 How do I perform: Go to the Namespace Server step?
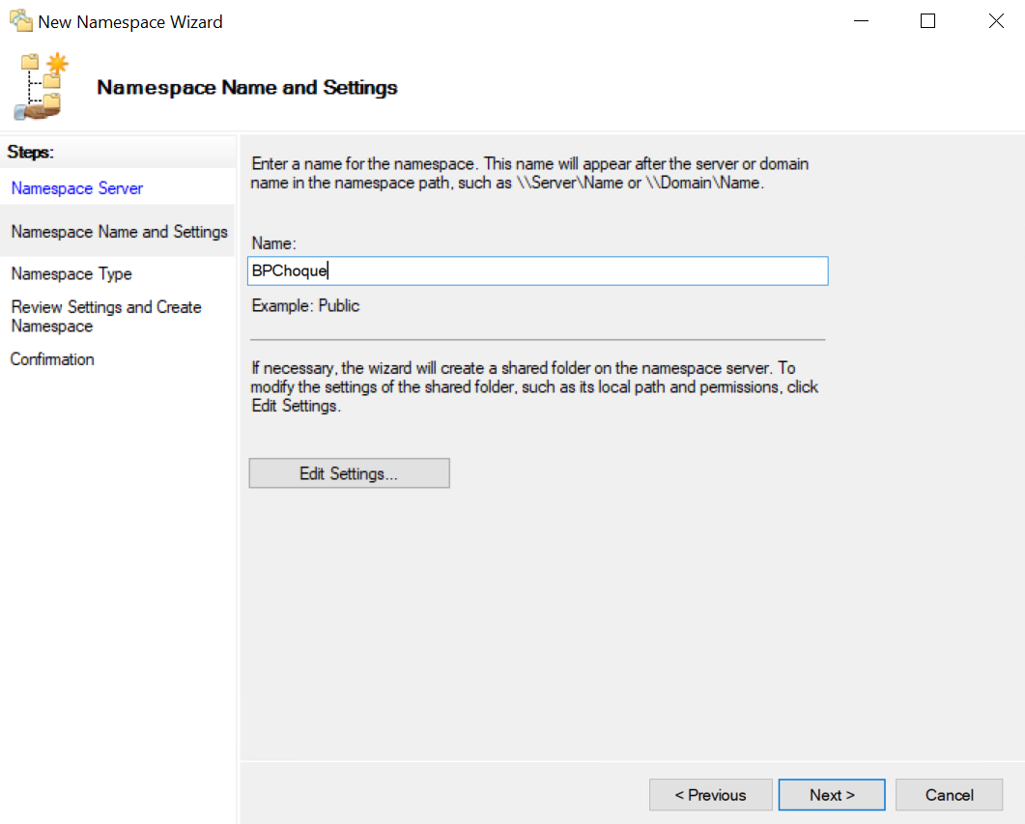77,188
